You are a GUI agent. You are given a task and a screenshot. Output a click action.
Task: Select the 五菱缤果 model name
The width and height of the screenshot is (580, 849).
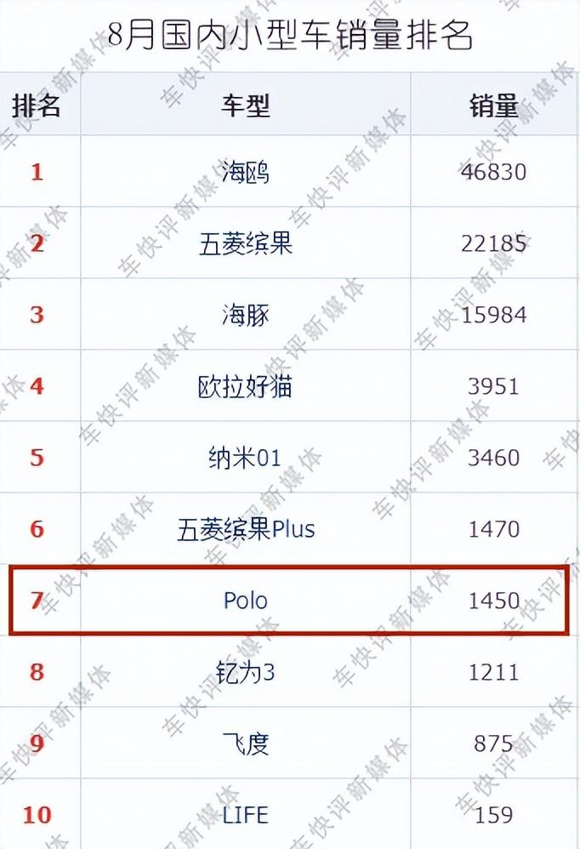[x=245, y=243]
